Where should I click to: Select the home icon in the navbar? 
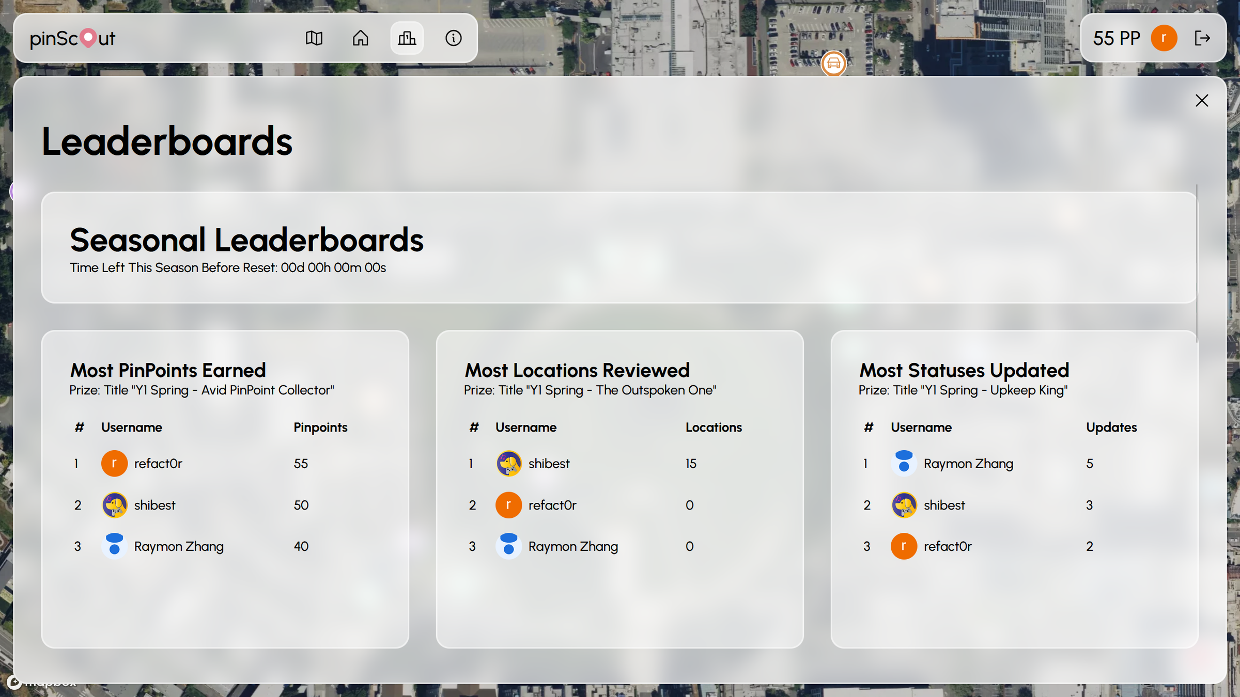(360, 38)
